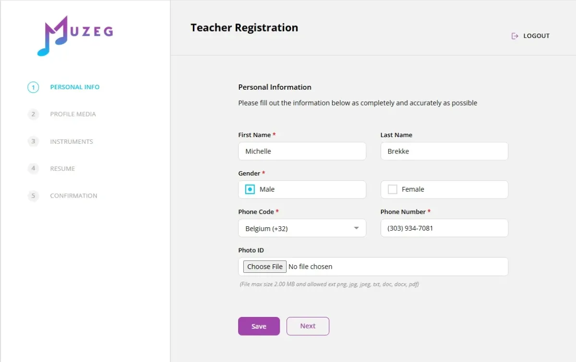Click into the Phone Number field

(x=444, y=228)
